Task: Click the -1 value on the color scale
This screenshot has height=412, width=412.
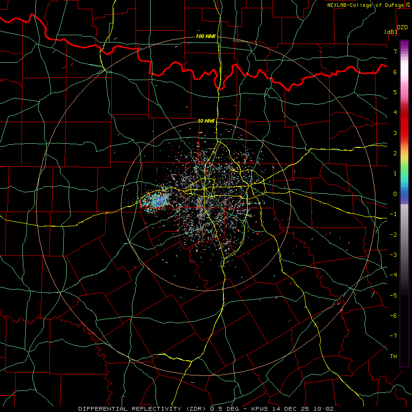Action: coord(393,214)
